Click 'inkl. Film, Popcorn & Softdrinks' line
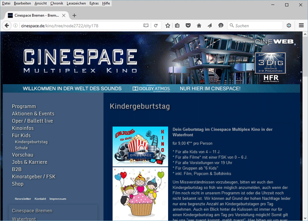The height and width of the screenshot is (221, 308). tap(202, 174)
